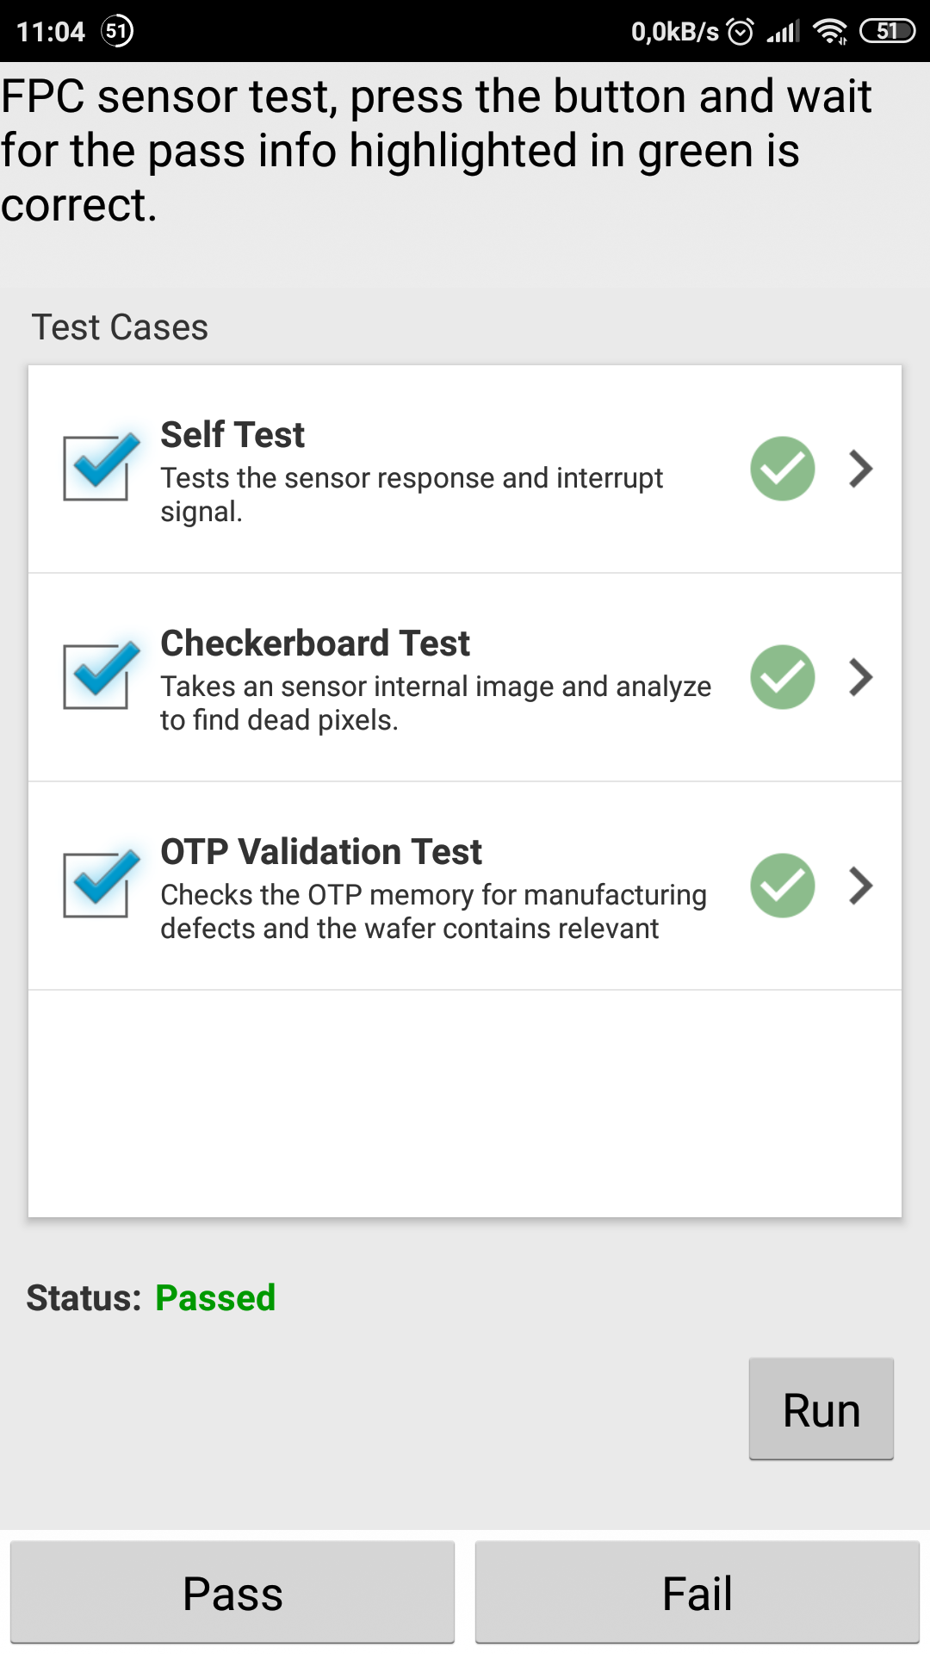
Task: Expand OTP Validation Test chevron
Action: click(x=860, y=886)
